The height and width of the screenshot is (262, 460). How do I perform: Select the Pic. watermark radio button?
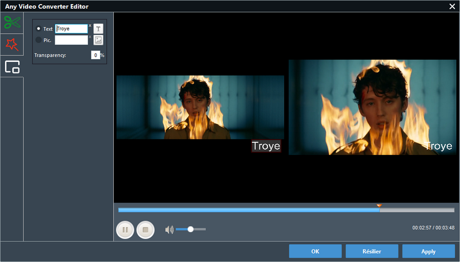coord(39,40)
